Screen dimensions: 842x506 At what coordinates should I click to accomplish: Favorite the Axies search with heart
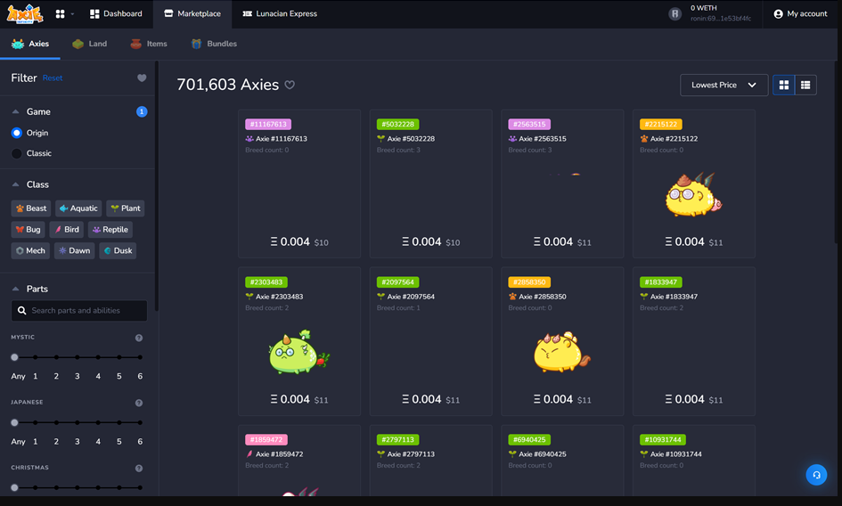pyautogui.click(x=290, y=85)
